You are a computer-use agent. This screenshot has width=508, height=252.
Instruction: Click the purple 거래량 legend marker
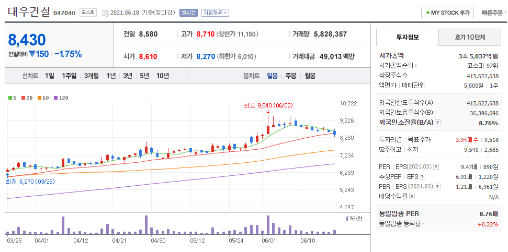[347, 219]
